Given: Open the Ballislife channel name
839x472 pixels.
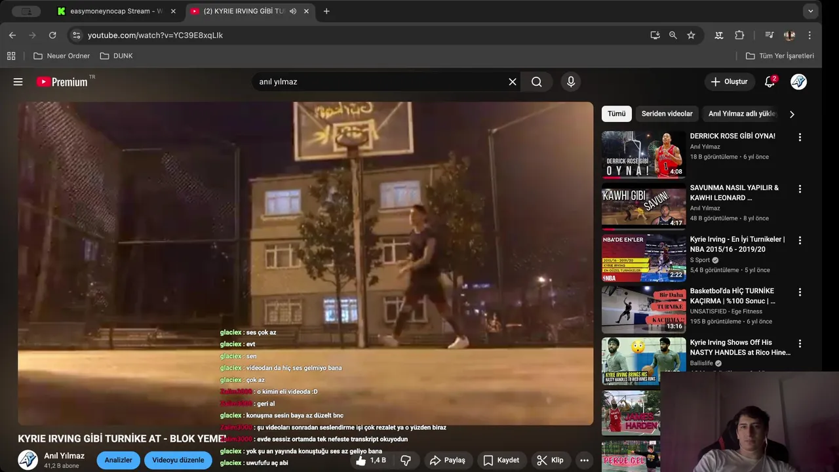Looking at the screenshot, I should point(701,363).
